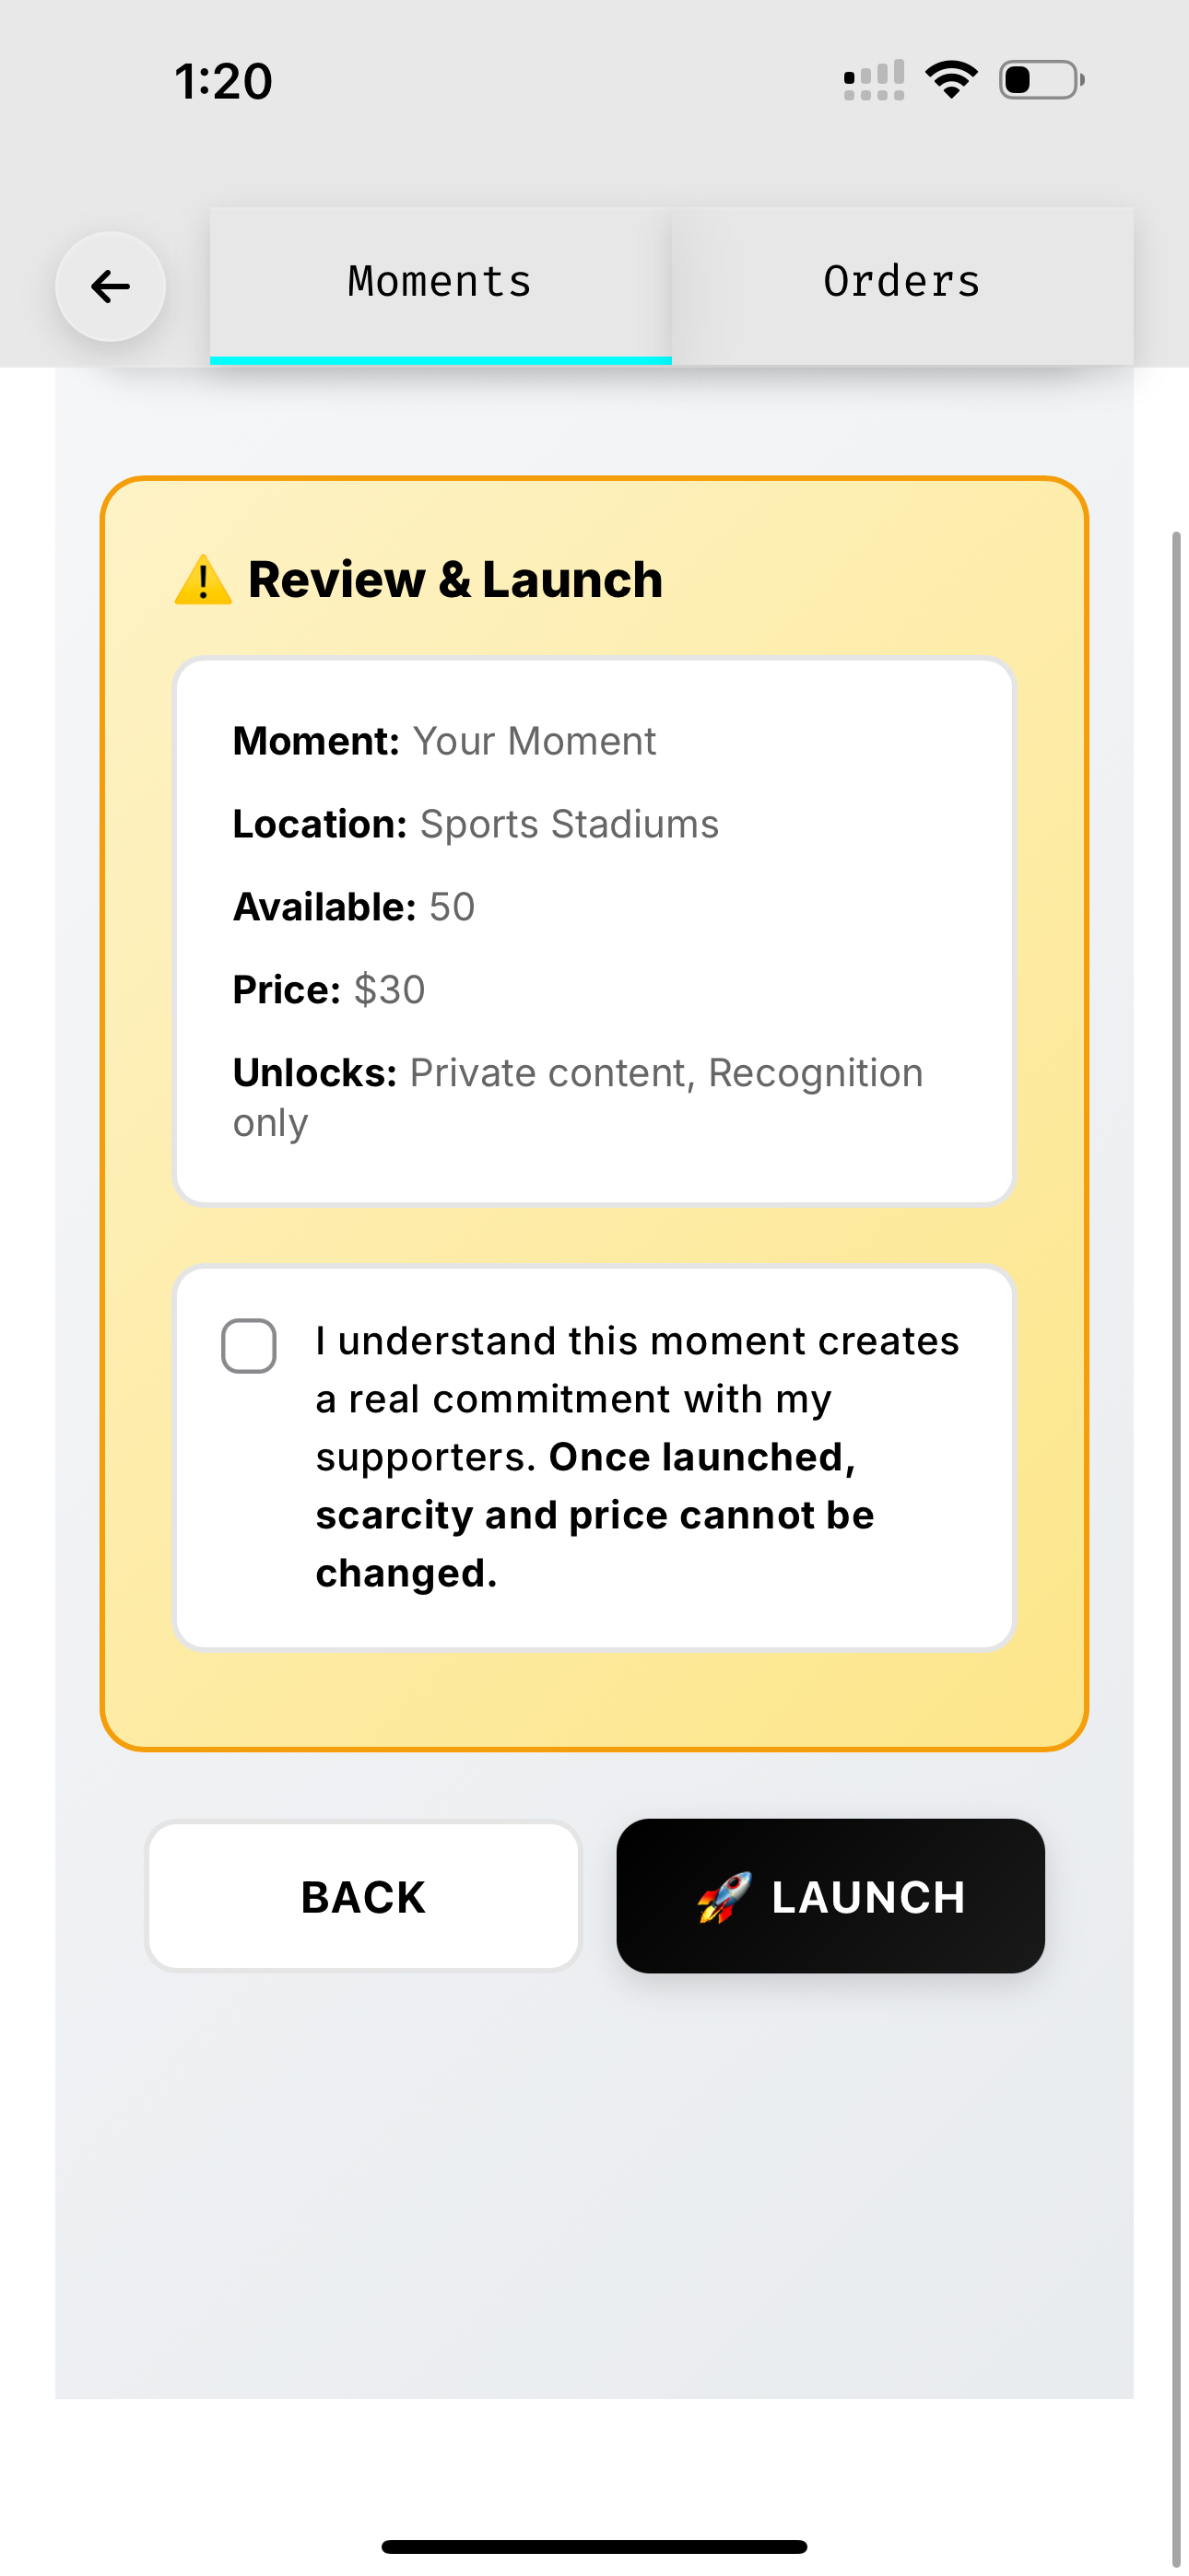Tap the battery indicator in the status bar
The image size is (1189, 2576).
tap(1038, 78)
